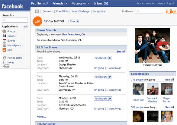The height and width of the screenshot is (125, 177).
Task: Find tickets for the Phoenix show
Action: coord(103,58)
